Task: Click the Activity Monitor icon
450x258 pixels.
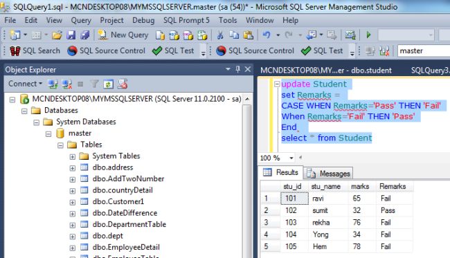Action: [350, 35]
